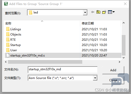Open the file type dropdown arrow
This screenshot has width=131, height=94.
tap(95, 78)
